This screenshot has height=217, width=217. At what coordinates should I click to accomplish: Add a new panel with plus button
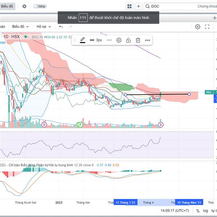pyautogui.click(x=139, y=7)
